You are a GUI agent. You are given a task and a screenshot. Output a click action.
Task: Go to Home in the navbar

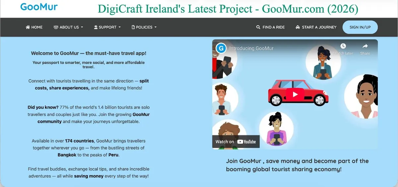[x=36, y=27]
